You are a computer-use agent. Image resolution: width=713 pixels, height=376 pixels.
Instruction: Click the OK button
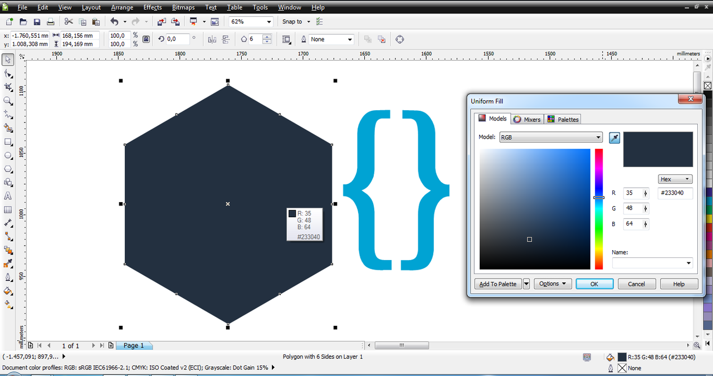(x=594, y=284)
